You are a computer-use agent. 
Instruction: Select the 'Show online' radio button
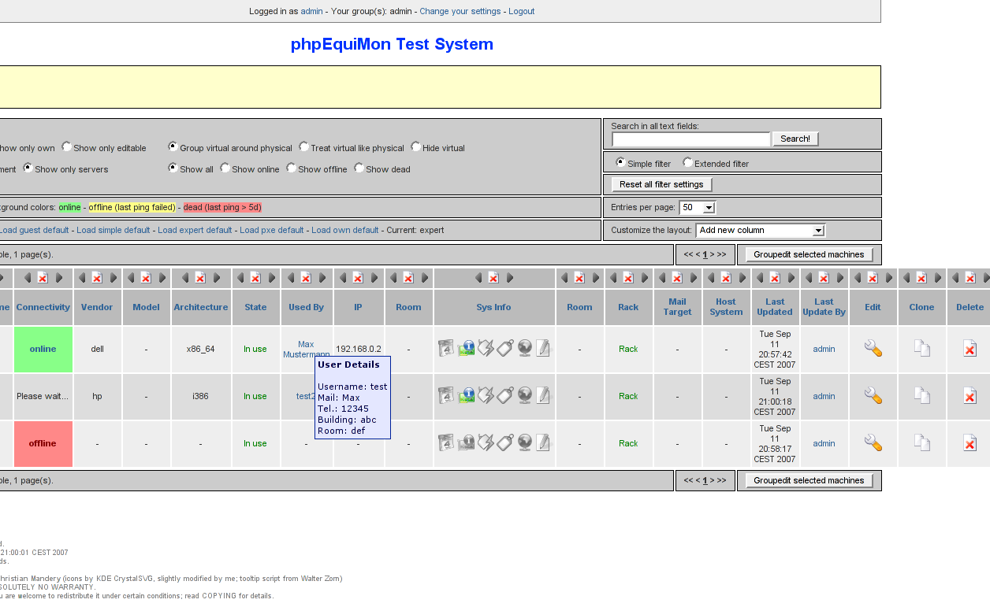(x=225, y=168)
